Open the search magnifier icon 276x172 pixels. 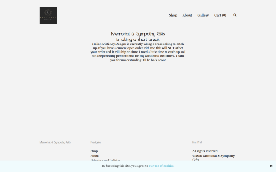click(x=235, y=15)
